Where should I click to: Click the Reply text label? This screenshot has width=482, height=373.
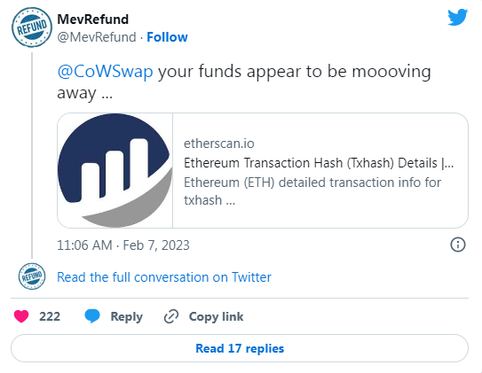pyautogui.click(x=127, y=316)
